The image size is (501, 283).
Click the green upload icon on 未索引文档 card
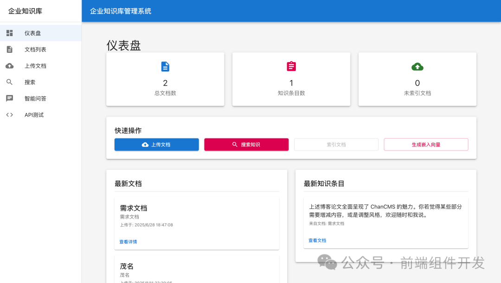(417, 66)
